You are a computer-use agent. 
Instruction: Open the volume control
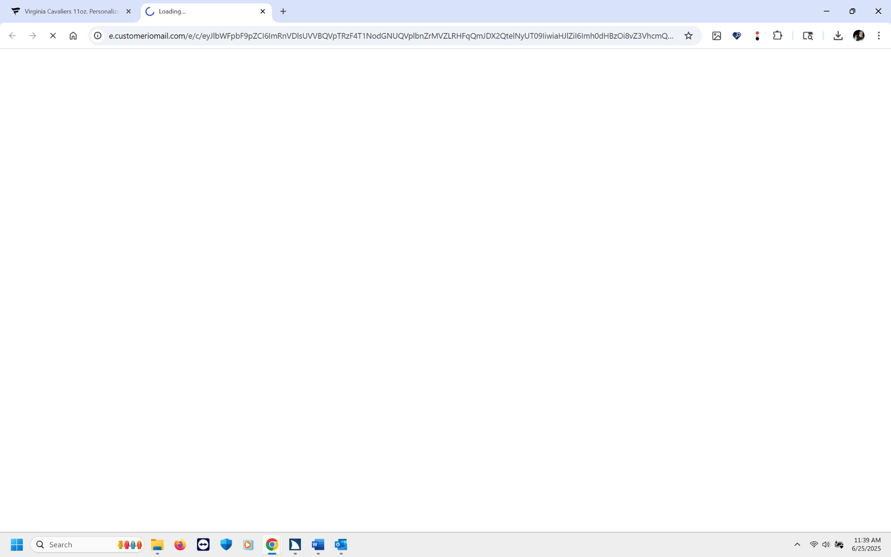pyautogui.click(x=826, y=545)
